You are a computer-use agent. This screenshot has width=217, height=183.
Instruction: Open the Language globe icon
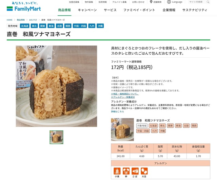point(169,2)
